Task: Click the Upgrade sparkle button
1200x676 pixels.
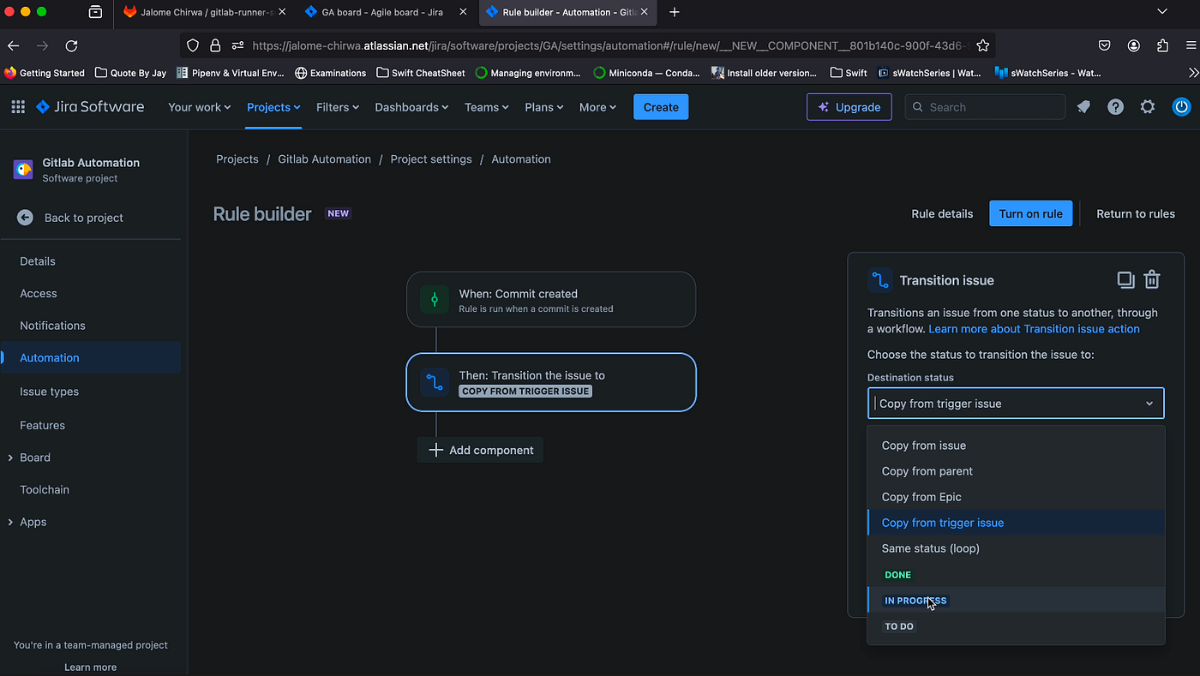Action: point(849,106)
